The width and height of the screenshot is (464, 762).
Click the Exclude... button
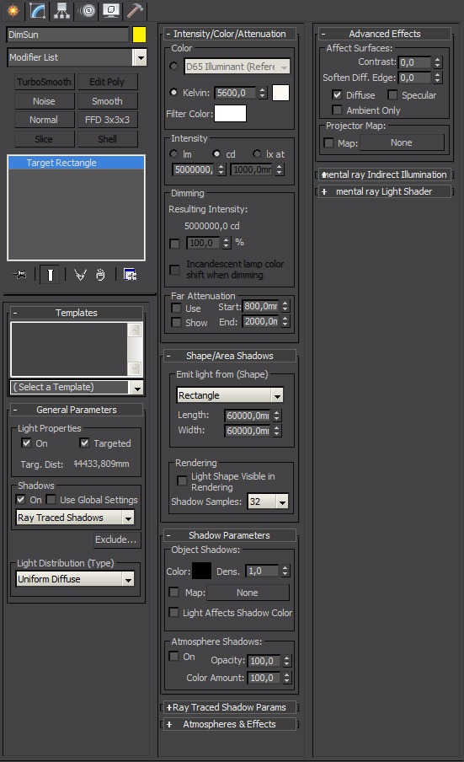[x=117, y=539]
